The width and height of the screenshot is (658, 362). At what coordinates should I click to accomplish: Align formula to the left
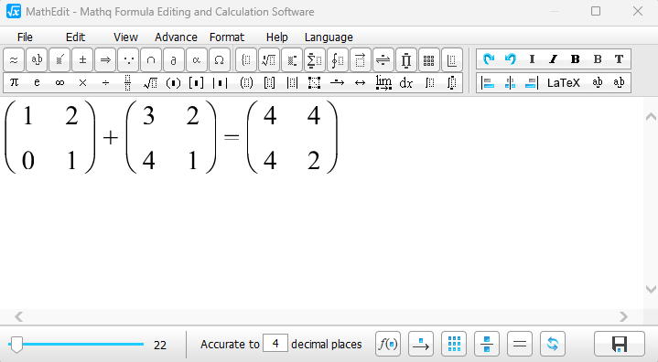click(x=488, y=82)
